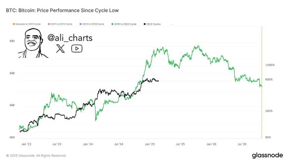Click the meme face avatar
The image size is (289, 163).
(33, 44)
